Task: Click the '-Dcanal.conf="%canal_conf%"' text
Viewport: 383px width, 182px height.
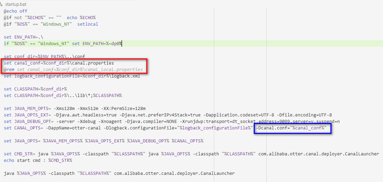Action: [x=291, y=128]
